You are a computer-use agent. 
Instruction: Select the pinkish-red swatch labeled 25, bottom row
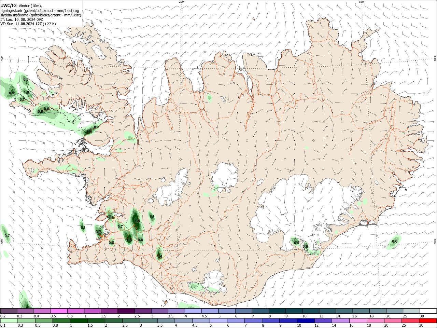(411, 320)
